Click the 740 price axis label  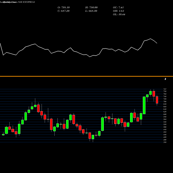[165, 97]
